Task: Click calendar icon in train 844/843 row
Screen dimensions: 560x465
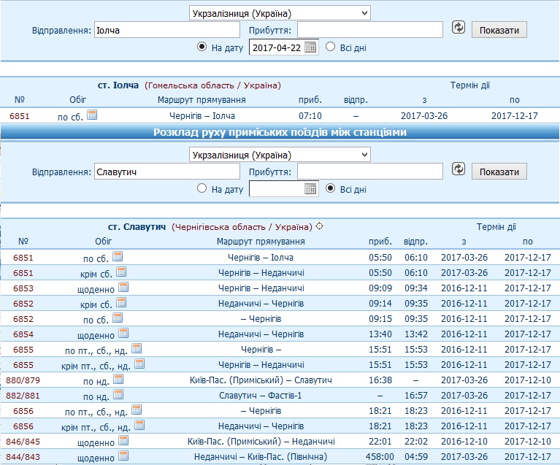Action: point(123,456)
